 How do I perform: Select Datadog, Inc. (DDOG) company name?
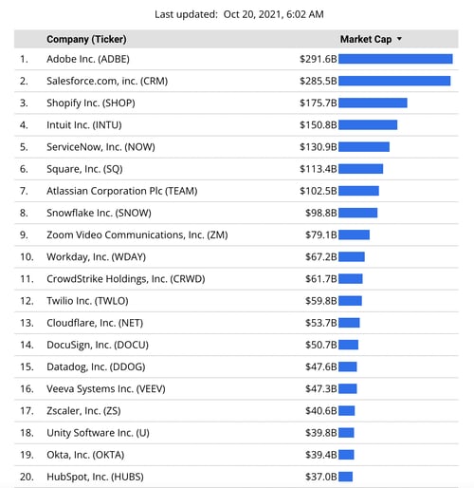[x=96, y=366]
